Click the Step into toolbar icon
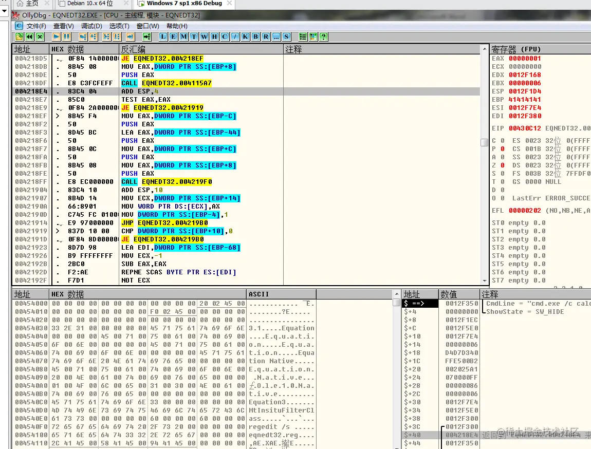 tap(83, 36)
